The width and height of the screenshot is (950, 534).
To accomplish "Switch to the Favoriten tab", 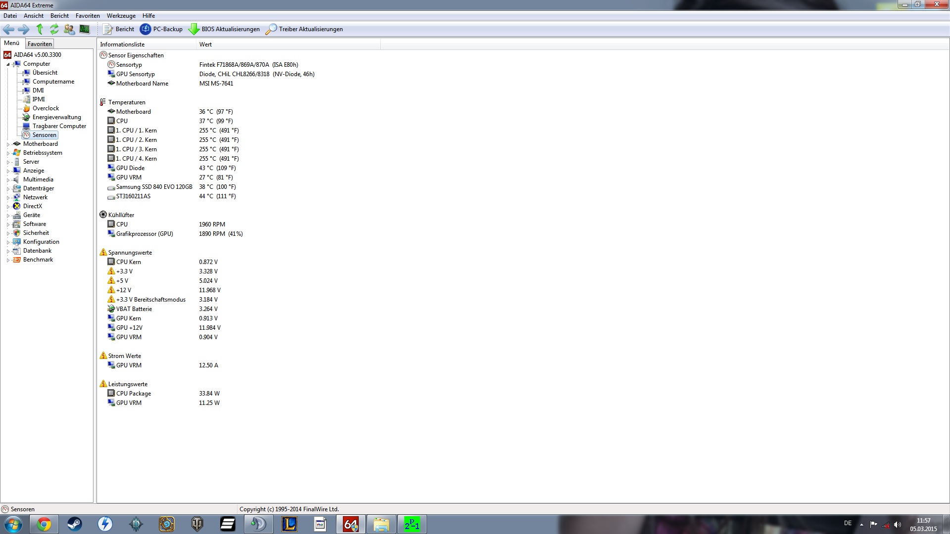I will (x=40, y=44).
